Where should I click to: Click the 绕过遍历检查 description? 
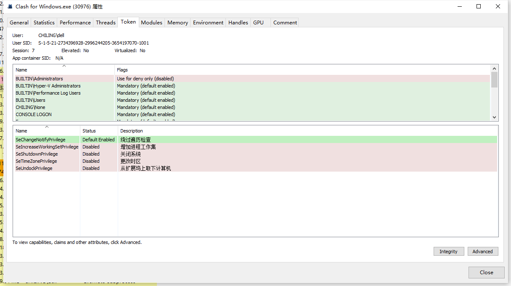click(136, 140)
